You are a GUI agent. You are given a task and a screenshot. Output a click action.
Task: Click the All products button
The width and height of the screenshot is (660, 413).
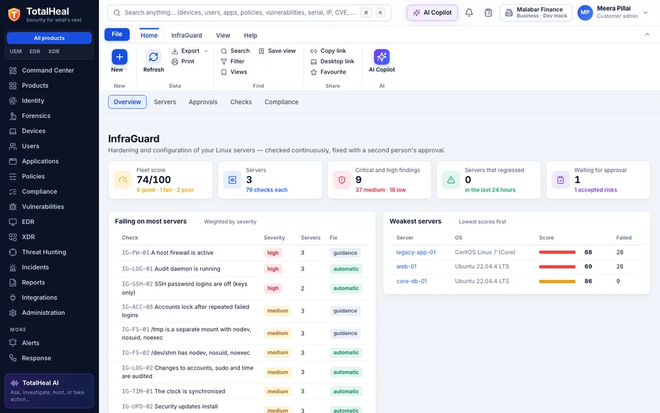click(x=49, y=38)
